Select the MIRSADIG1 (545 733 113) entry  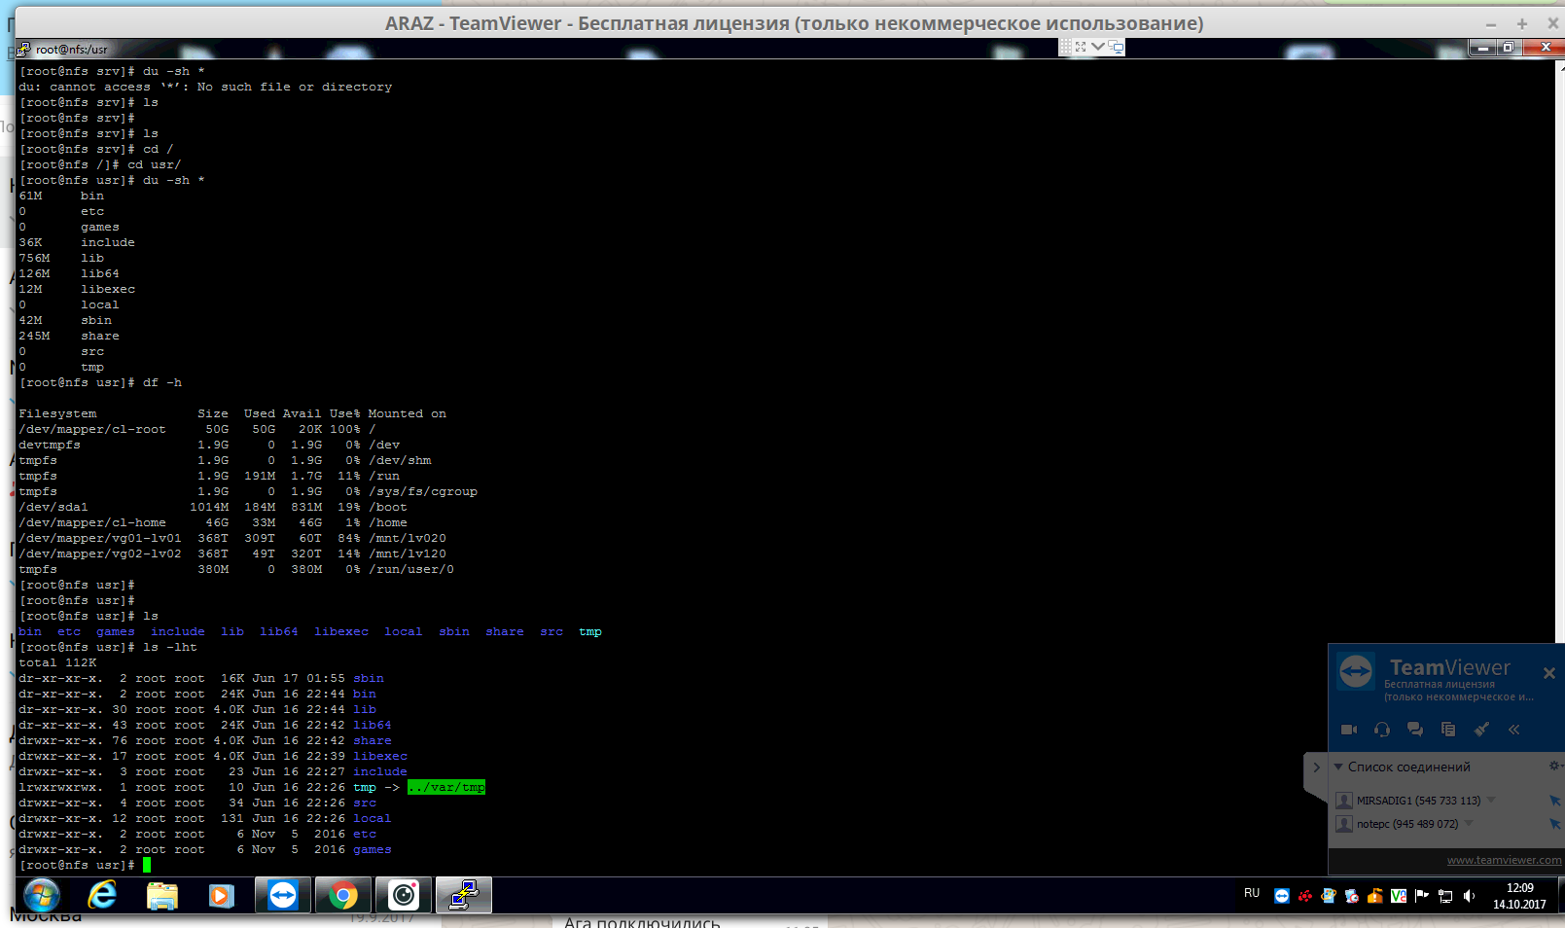click(x=1419, y=801)
